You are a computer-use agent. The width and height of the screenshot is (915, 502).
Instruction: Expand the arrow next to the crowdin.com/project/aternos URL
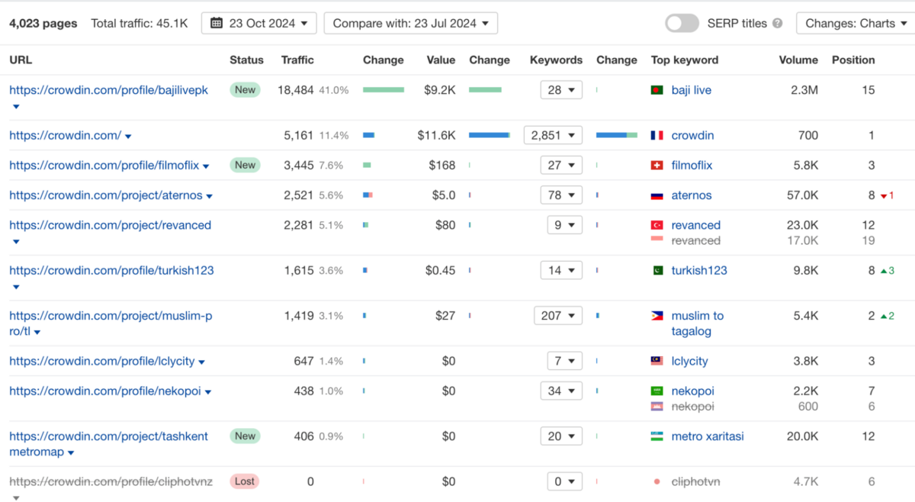[210, 196]
